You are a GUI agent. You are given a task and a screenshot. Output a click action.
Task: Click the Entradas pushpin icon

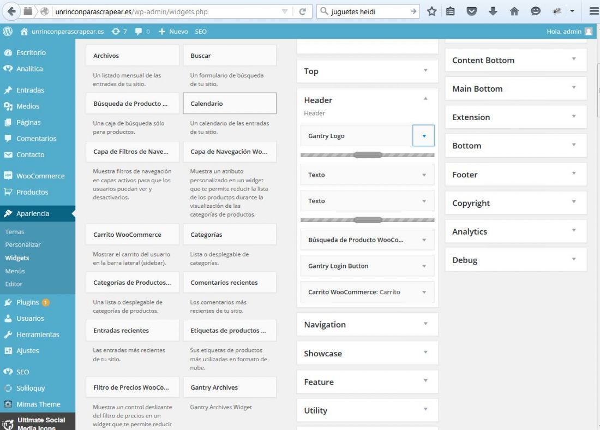pos(8,91)
